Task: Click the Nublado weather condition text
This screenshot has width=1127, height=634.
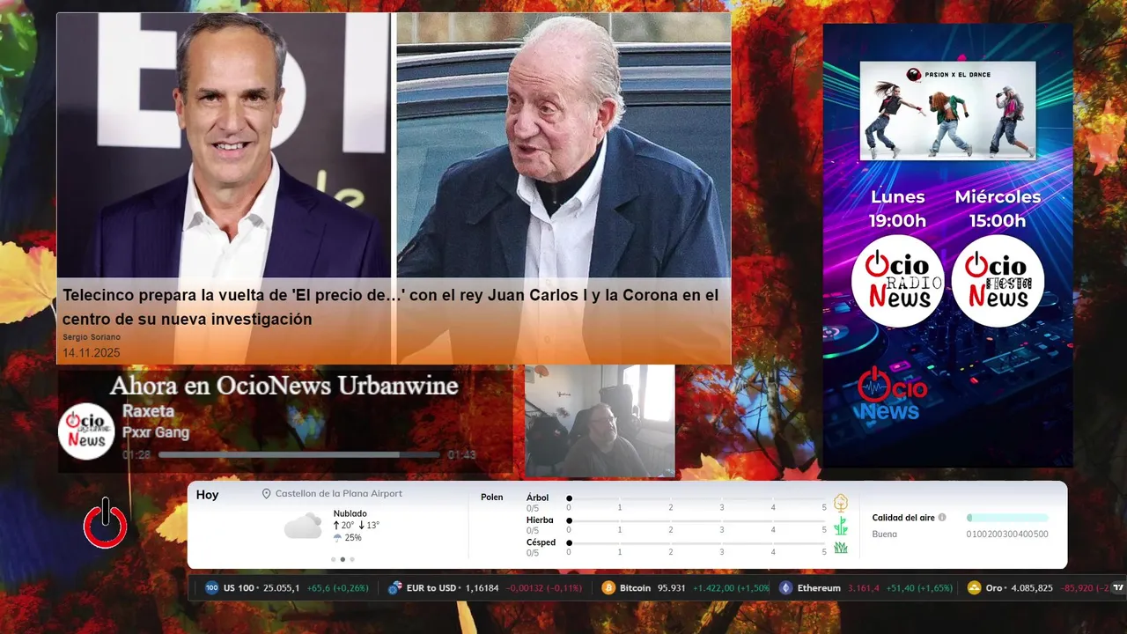Action: 350,513
